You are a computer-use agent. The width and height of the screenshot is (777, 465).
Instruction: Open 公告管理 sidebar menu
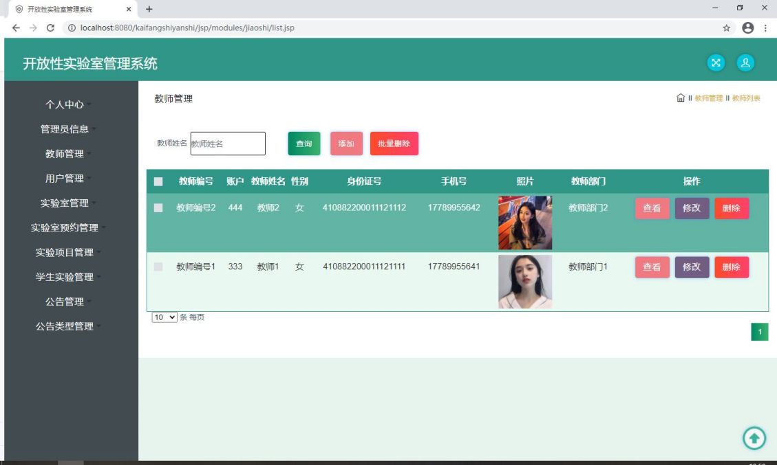coord(65,302)
